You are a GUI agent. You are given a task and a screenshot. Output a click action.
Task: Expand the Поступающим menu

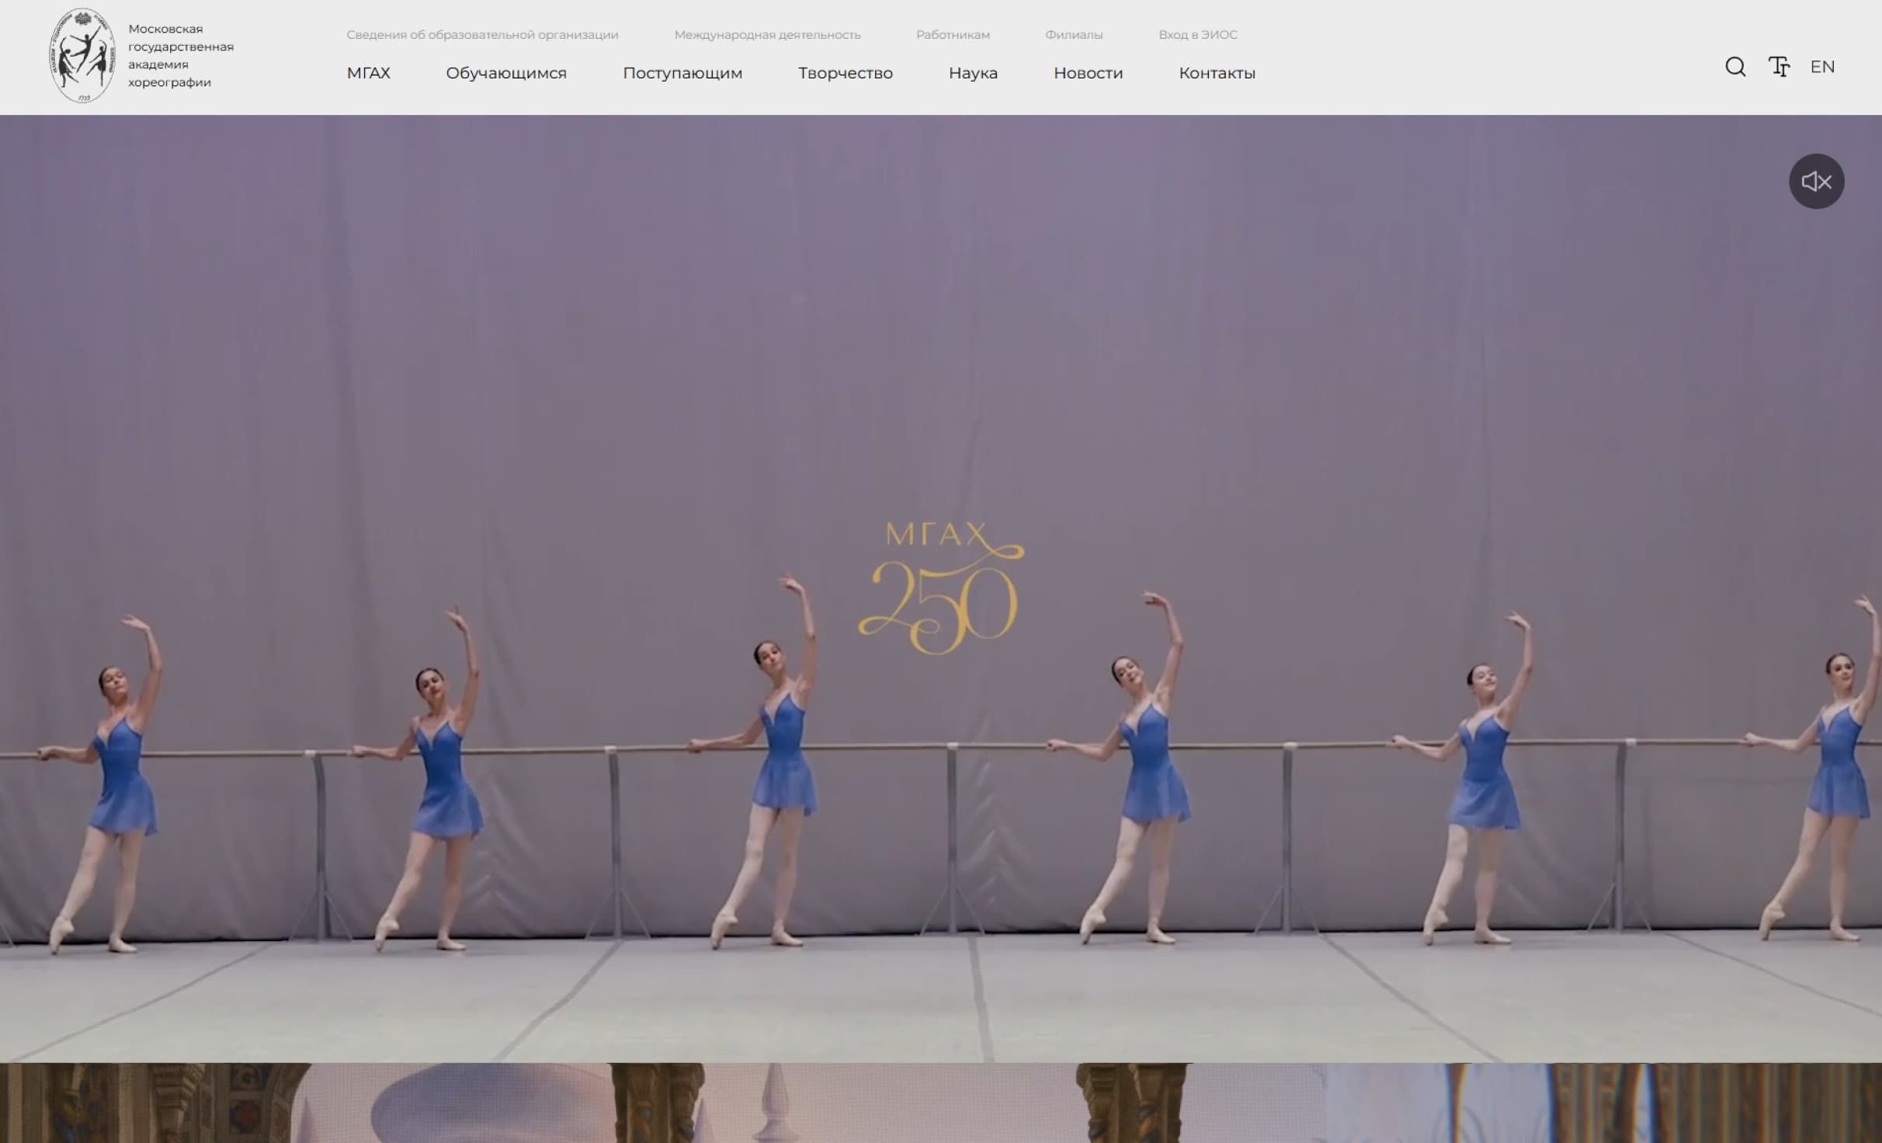(682, 73)
